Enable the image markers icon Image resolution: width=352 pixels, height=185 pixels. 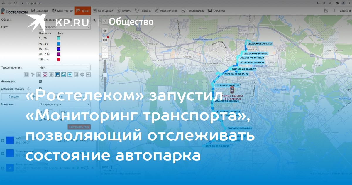(x=63, y=75)
